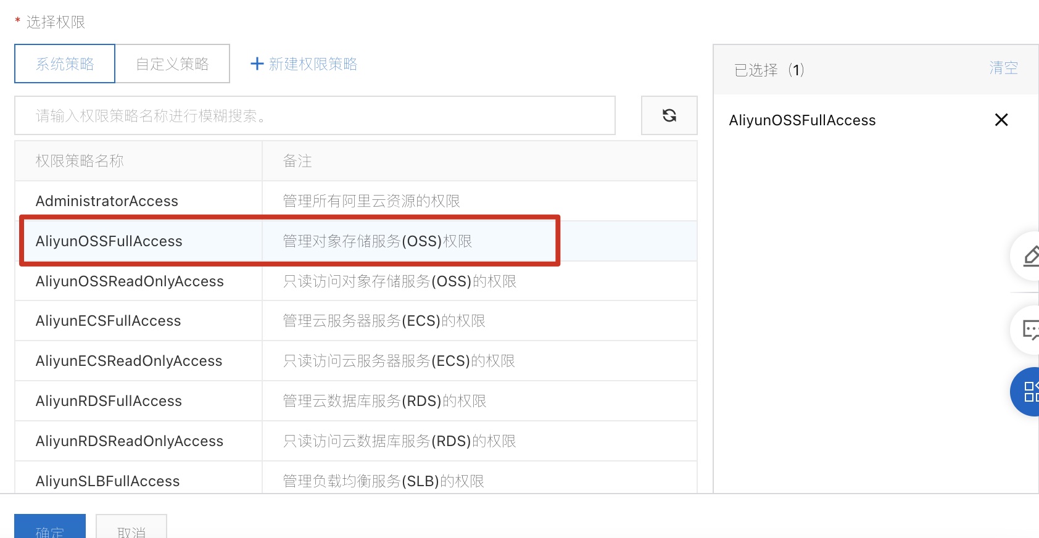Open the 新建权限策略 link
1039x538 pixels.
[x=313, y=64]
